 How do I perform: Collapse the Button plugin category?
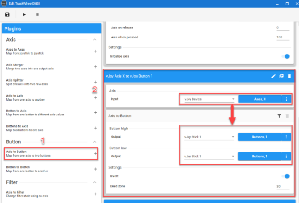pos(95,142)
